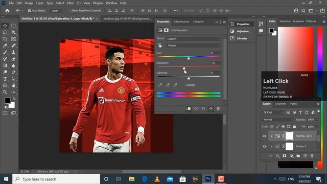View previous state in Properties panel

[x=196, y=108]
